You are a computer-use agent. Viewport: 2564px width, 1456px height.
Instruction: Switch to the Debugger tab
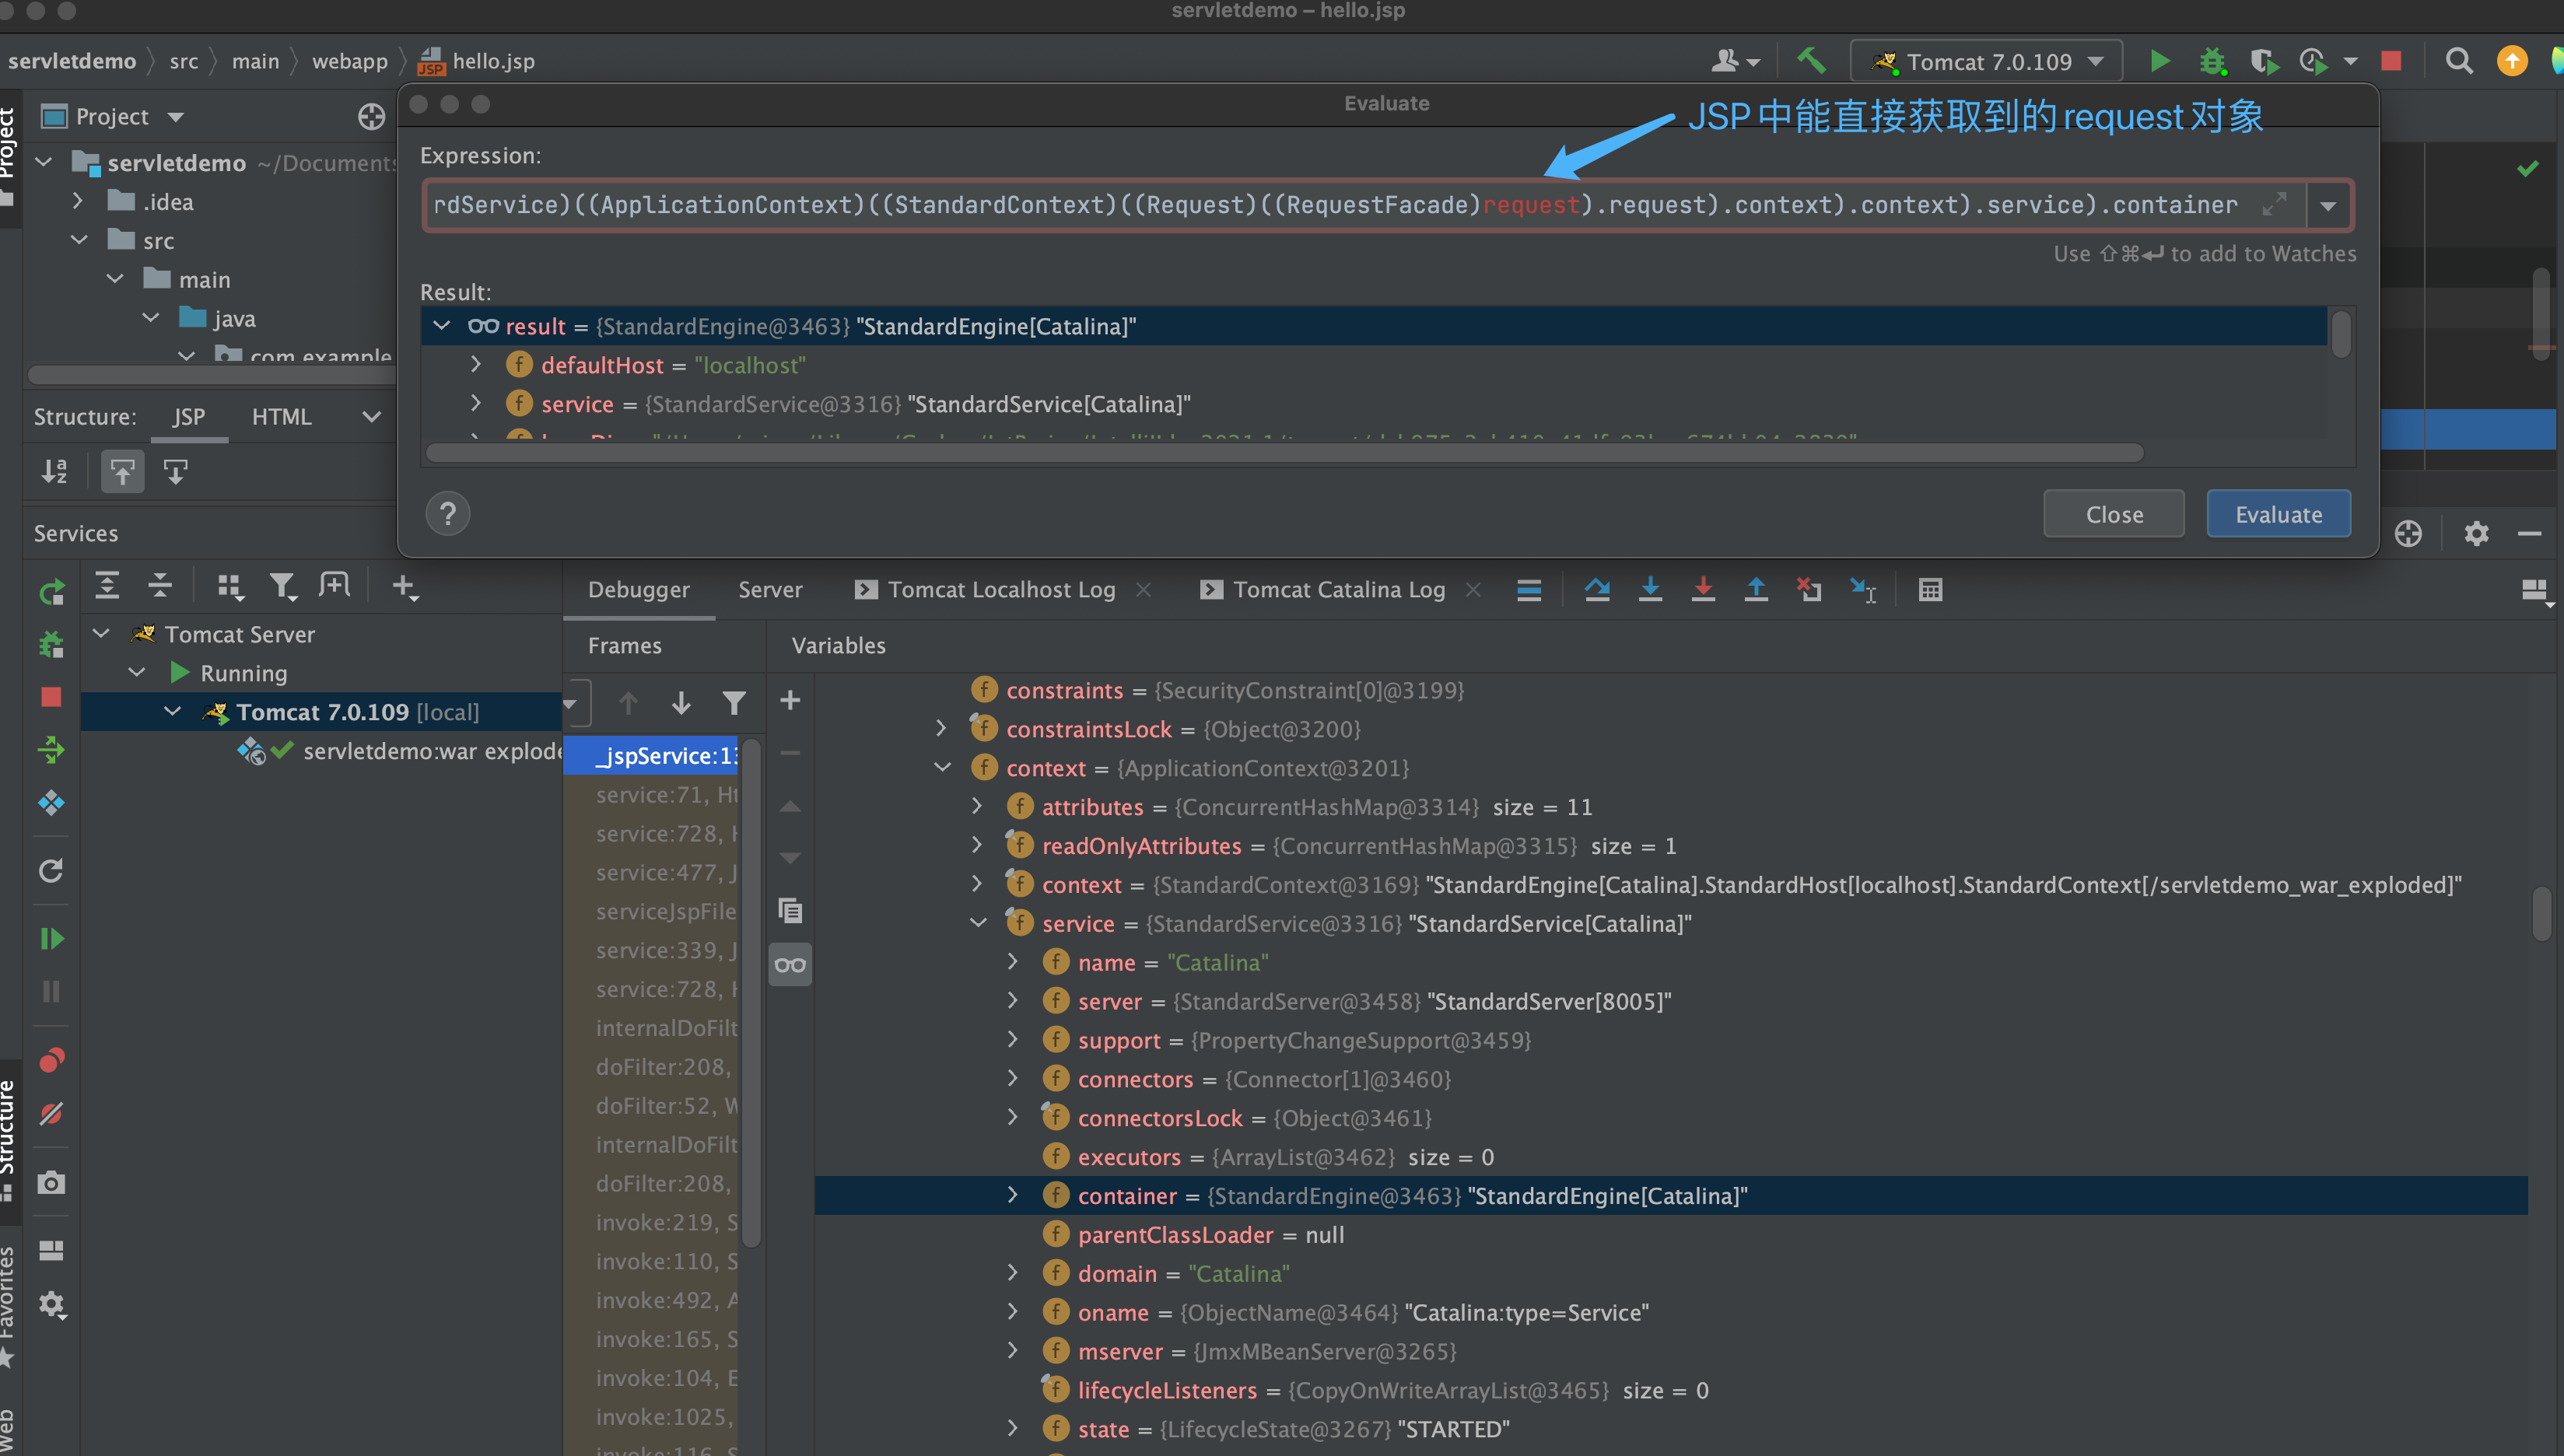click(x=638, y=590)
